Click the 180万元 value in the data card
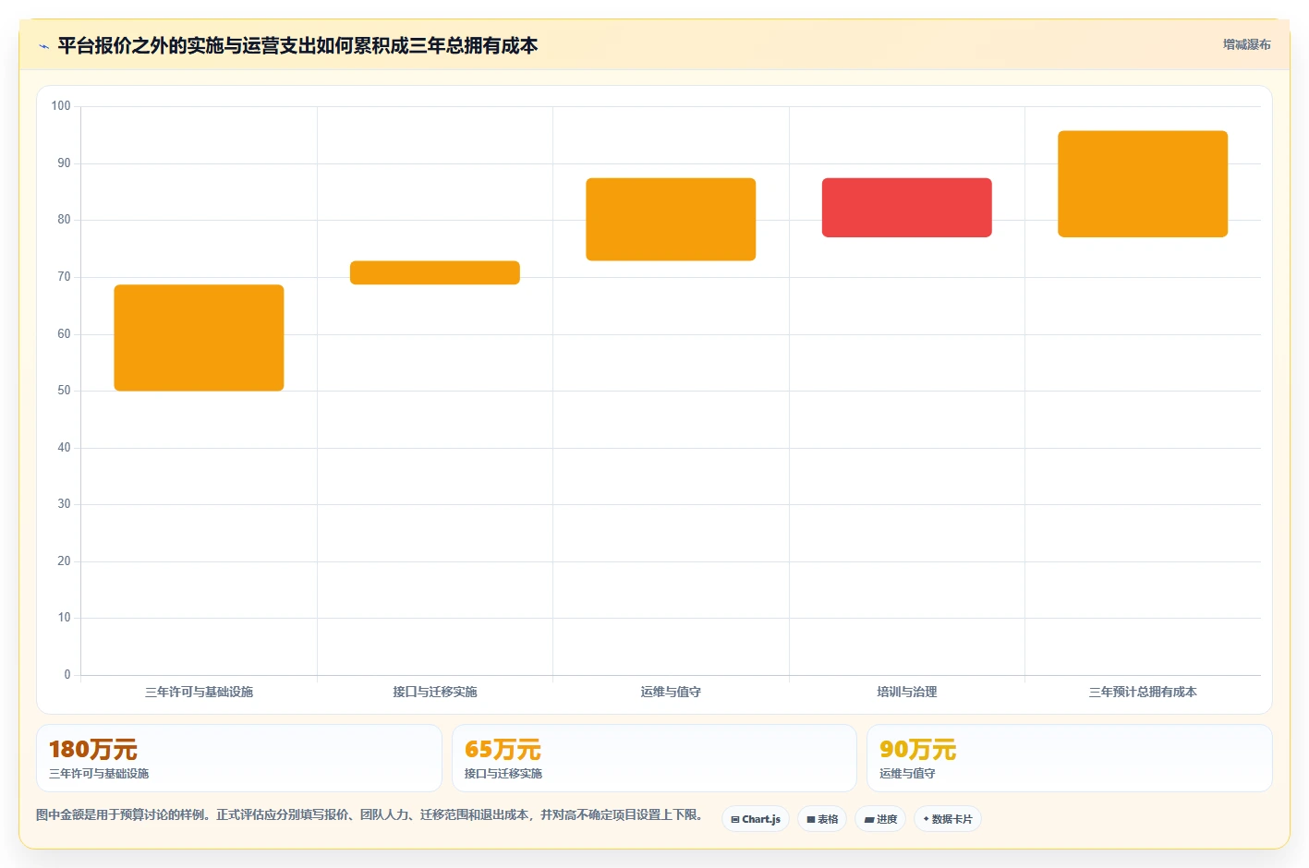The image size is (1309, 868). click(x=93, y=750)
